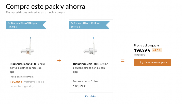Select the first DiamondClean 9000 toothbrush image
This screenshot has height=104, width=182.
pos(27,46)
